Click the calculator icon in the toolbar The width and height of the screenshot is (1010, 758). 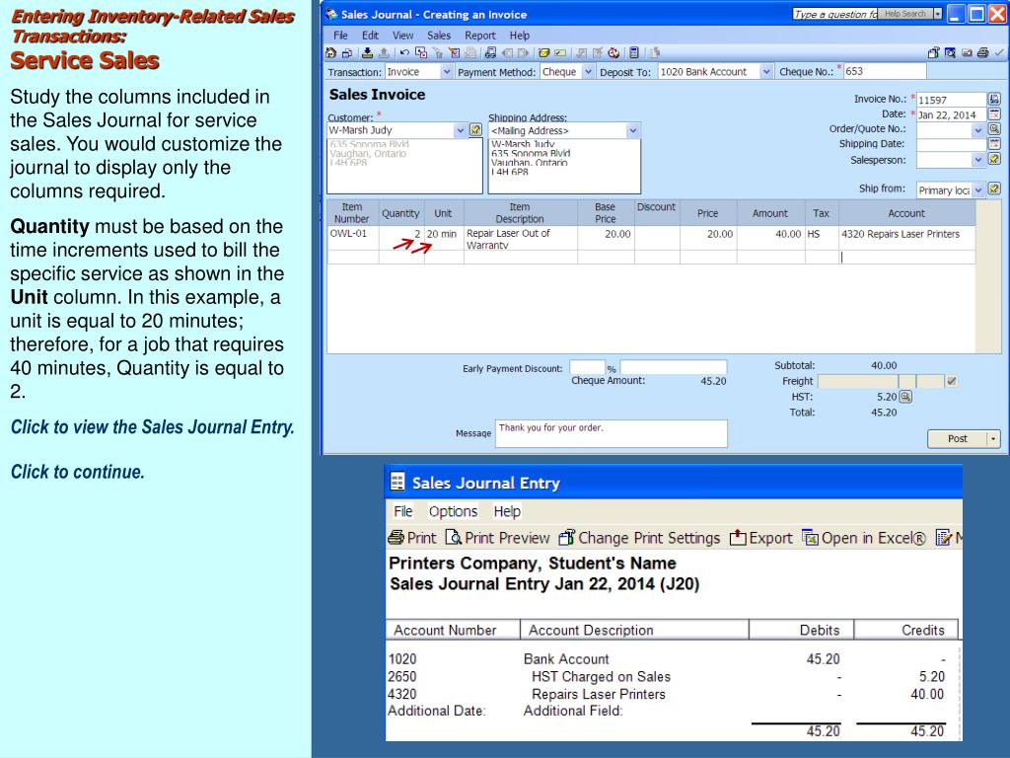click(634, 53)
